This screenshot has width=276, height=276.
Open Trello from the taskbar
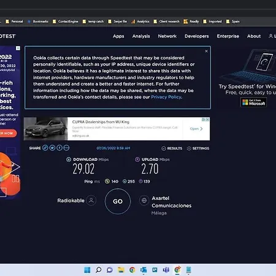pyautogui.click(x=155, y=270)
